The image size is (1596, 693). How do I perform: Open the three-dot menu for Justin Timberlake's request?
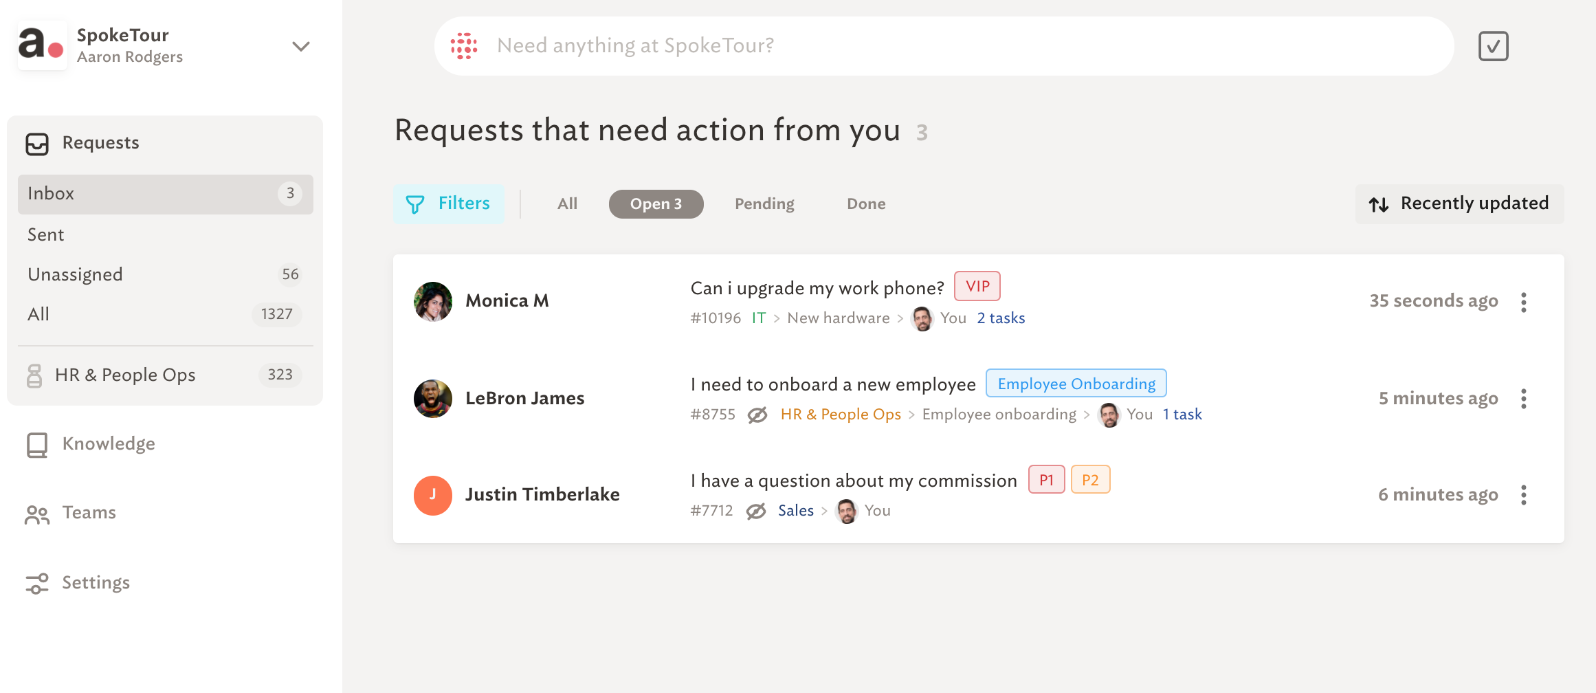click(1524, 495)
